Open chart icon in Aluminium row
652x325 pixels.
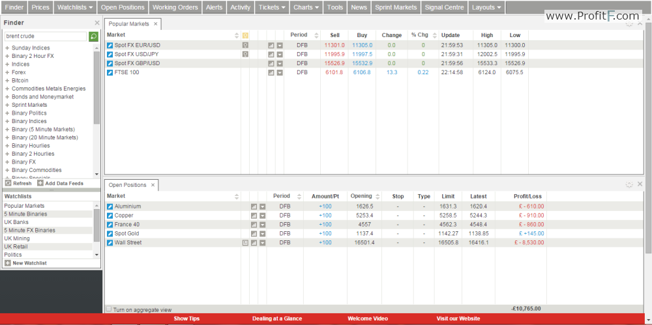tap(254, 206)
